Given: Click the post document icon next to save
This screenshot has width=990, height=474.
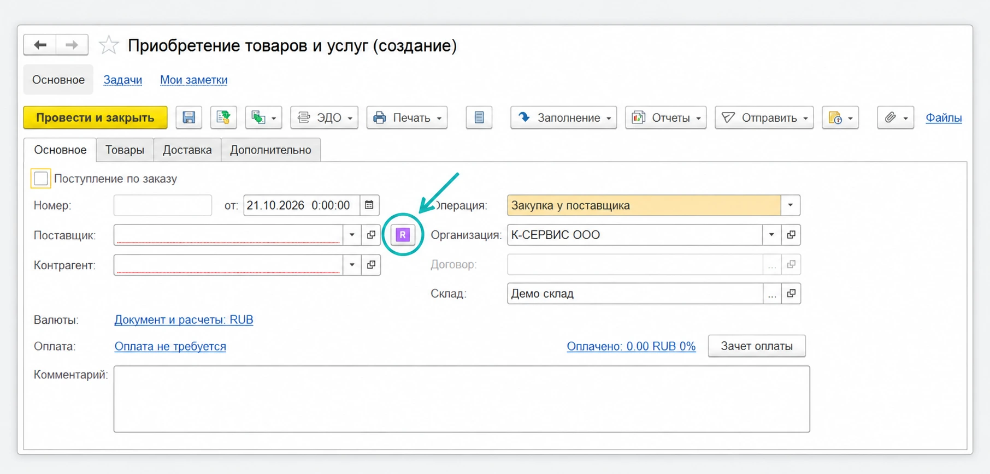Looking at the screenshot, I should coord(223,117).
